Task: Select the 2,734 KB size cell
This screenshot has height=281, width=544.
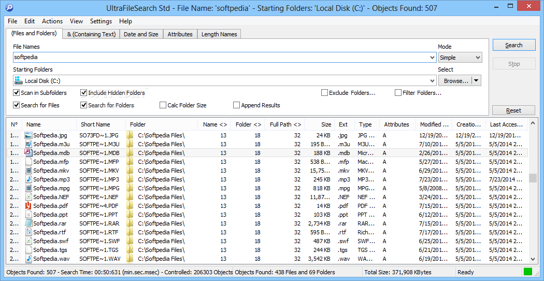Action: (x=319, y=223)
